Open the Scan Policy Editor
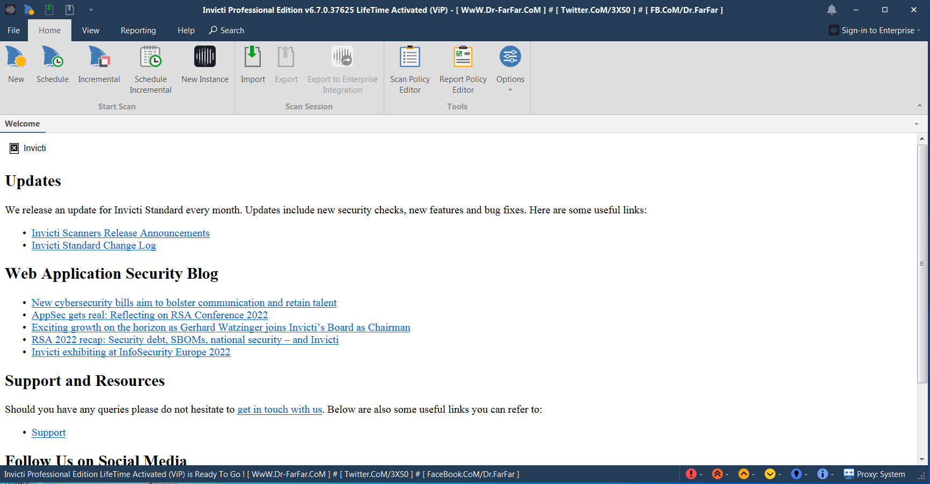This screenshot has height=484, width=930. [409, 70]
